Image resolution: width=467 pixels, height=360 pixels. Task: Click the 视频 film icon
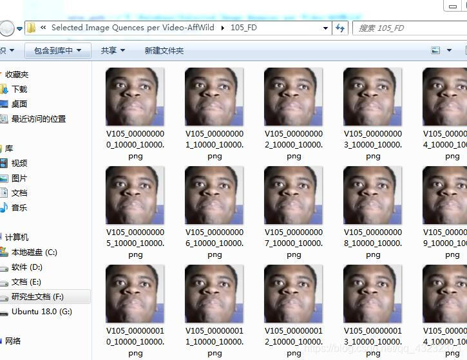coord(4,163)
